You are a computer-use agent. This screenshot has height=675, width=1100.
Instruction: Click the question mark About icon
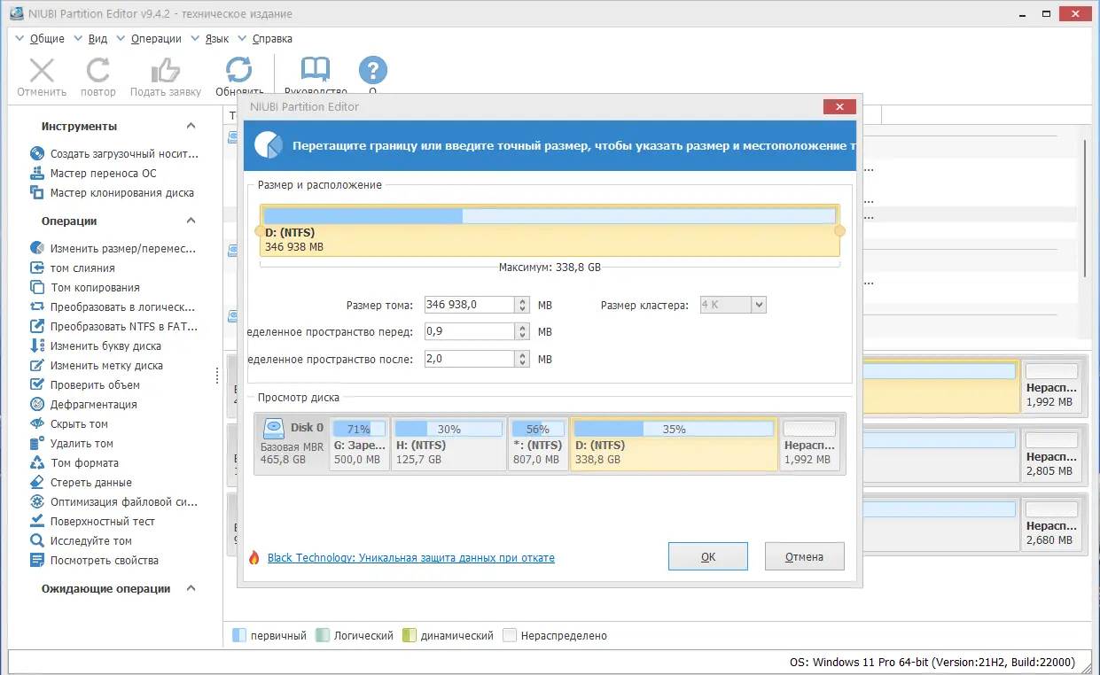pyautogui.click(x=373, y=71)
